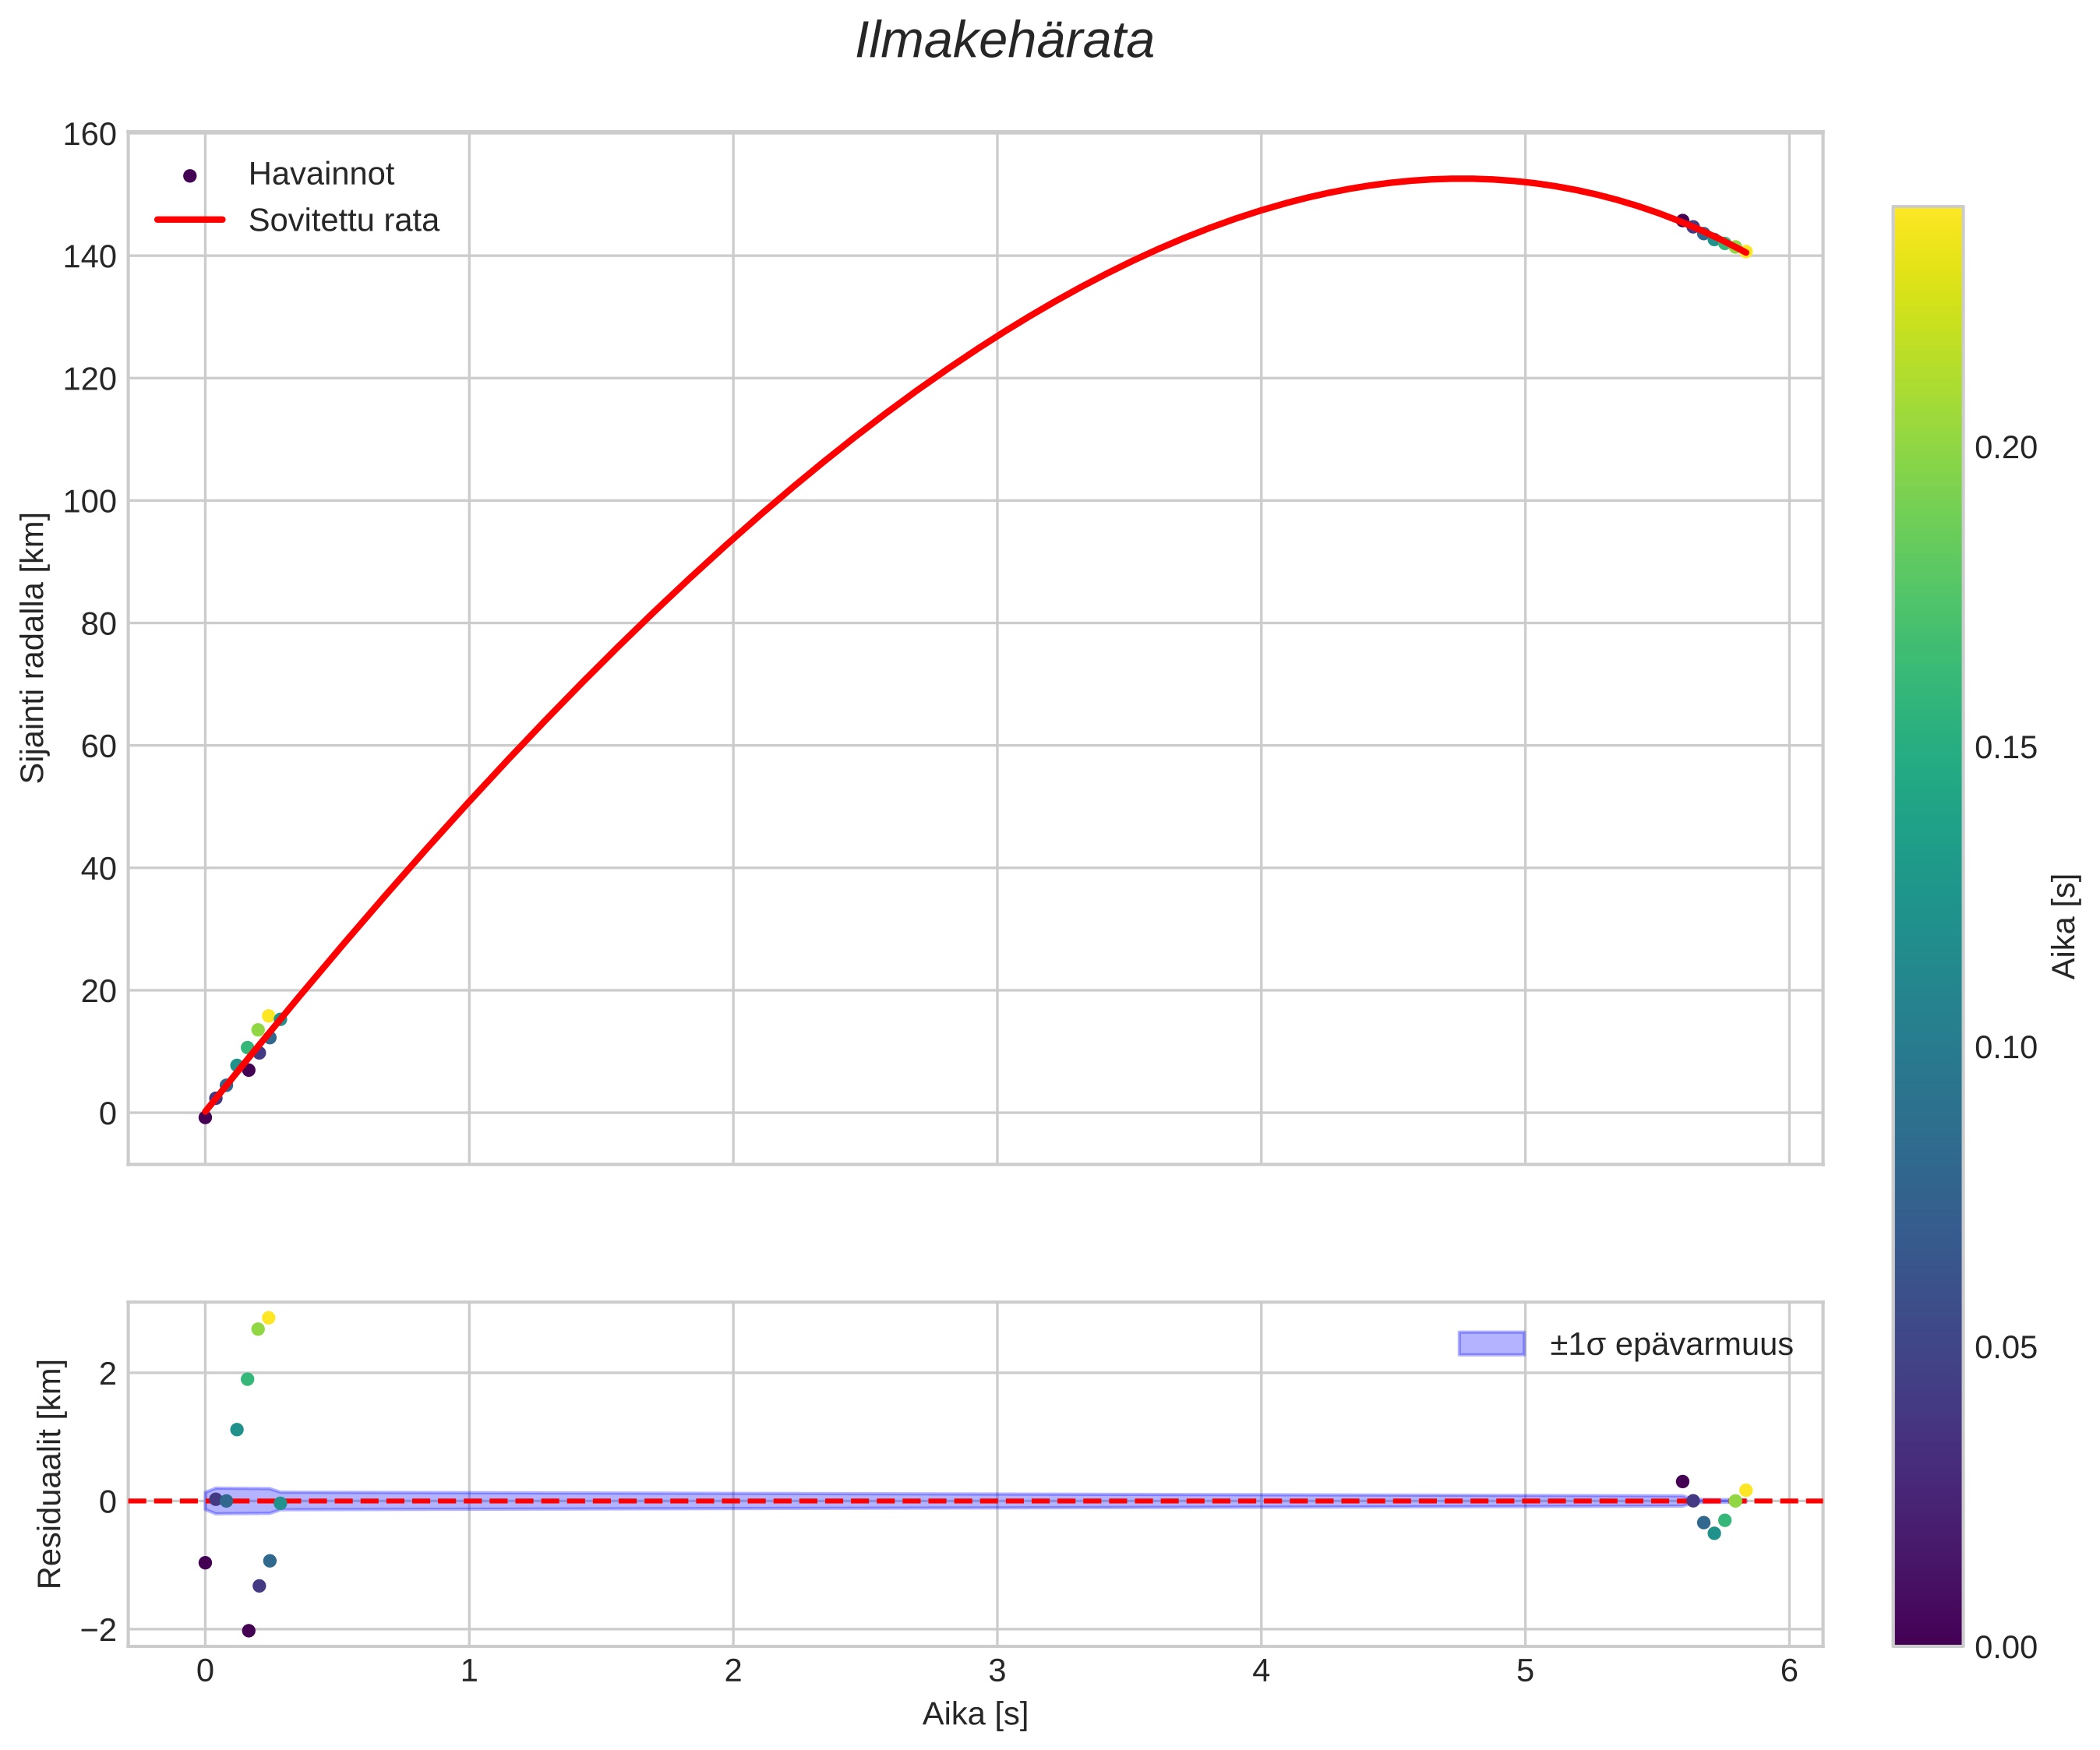Click the Sovitettu rata red legend line

coord(190,220)
